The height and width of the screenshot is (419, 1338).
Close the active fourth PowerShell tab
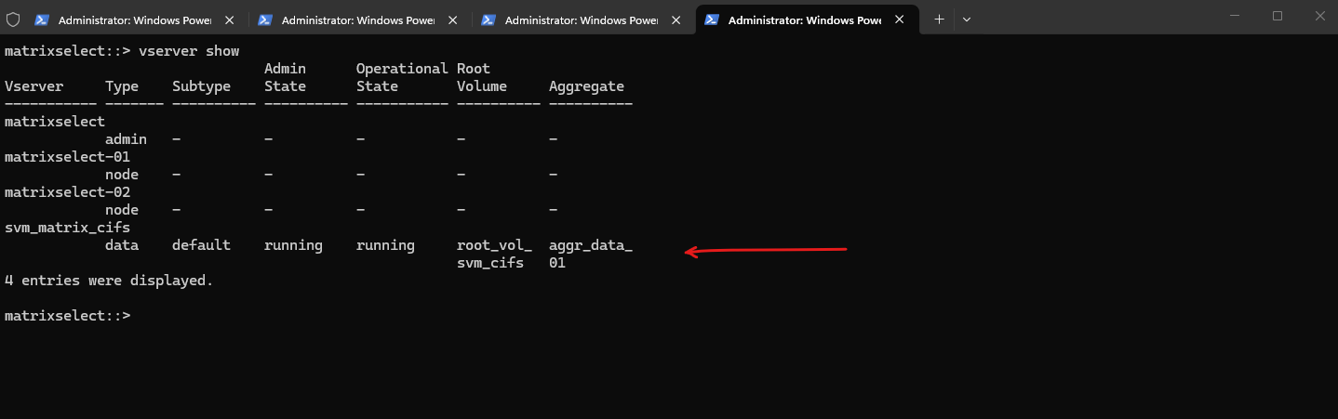899,20
